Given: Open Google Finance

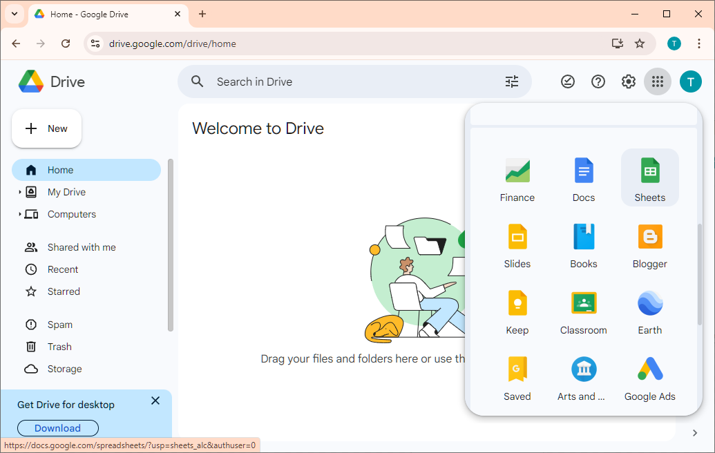Looking at the screenshot, I should [x=517, y=177].
